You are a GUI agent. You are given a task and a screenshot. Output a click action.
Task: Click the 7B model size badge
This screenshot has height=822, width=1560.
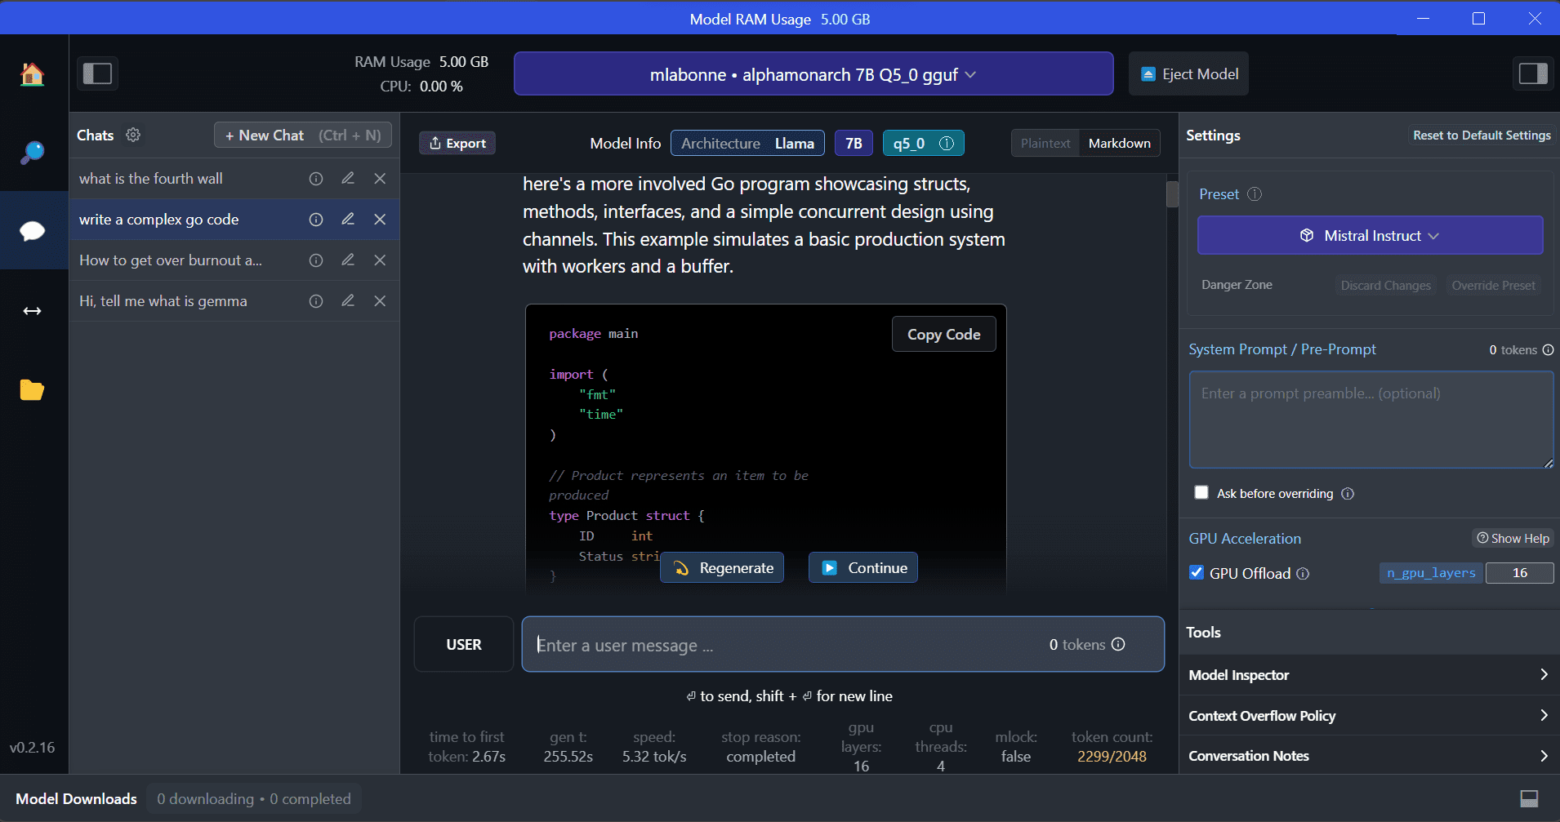854,143
